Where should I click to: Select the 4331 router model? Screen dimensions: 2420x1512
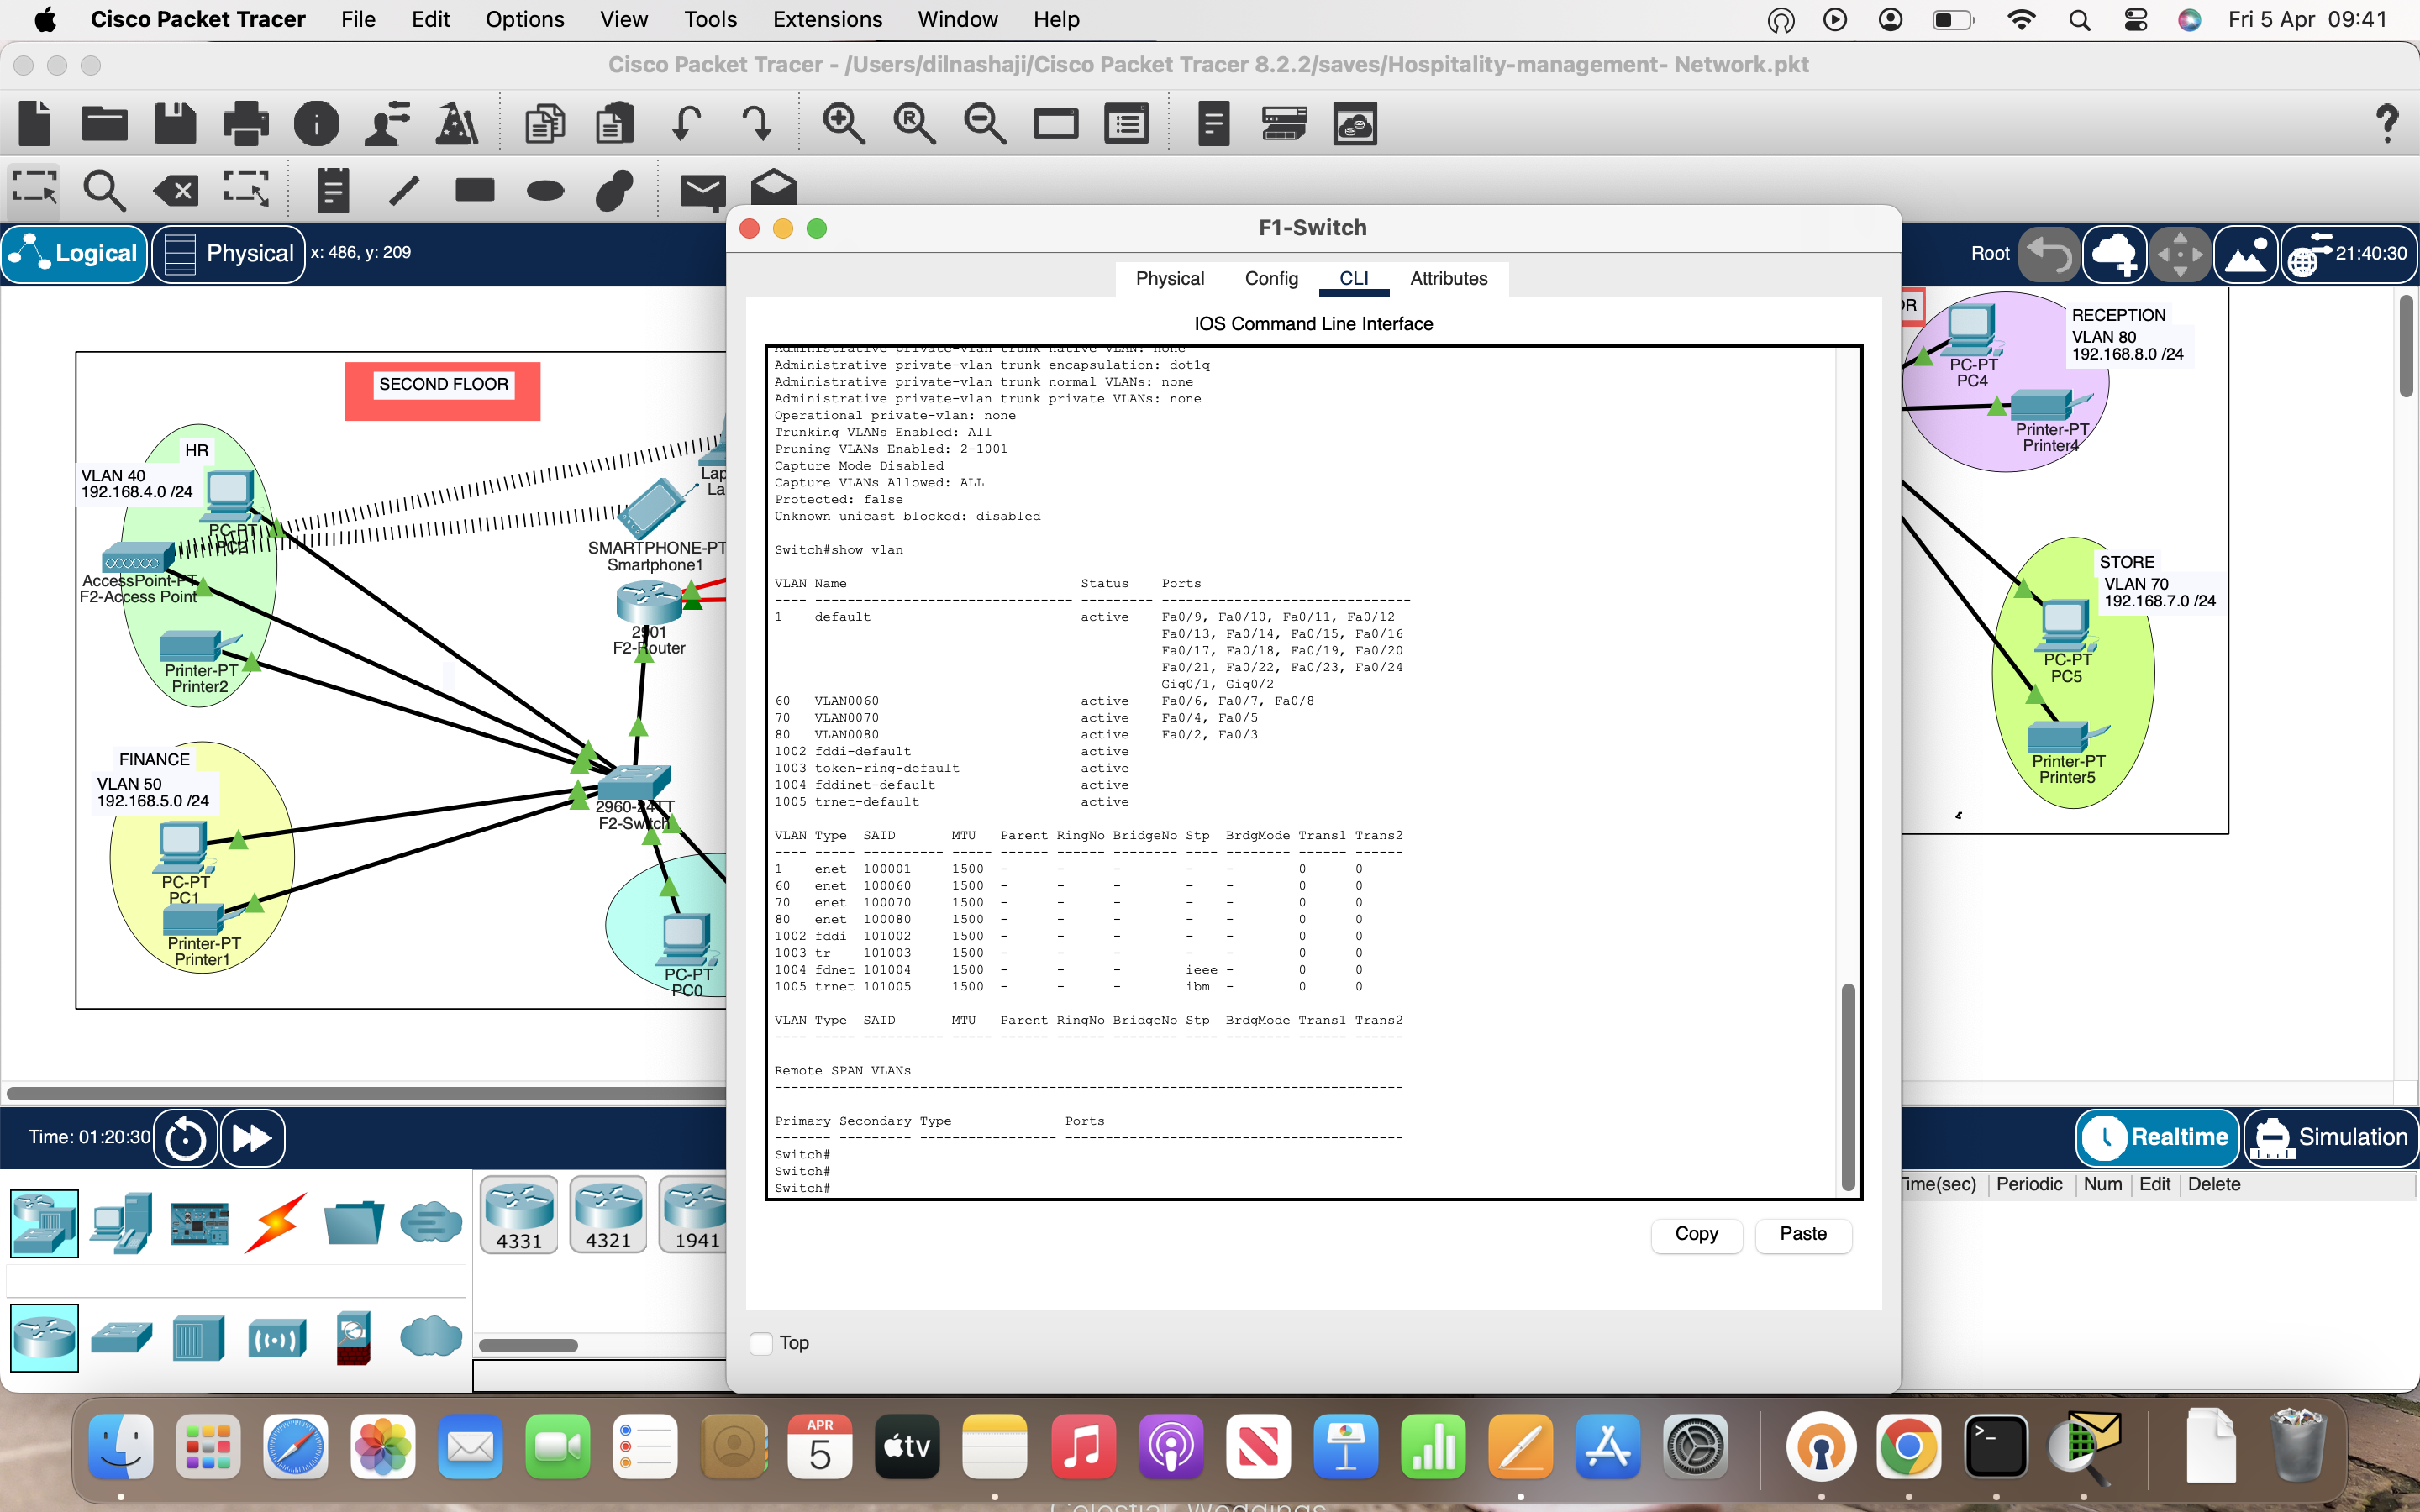point(519,1215)
